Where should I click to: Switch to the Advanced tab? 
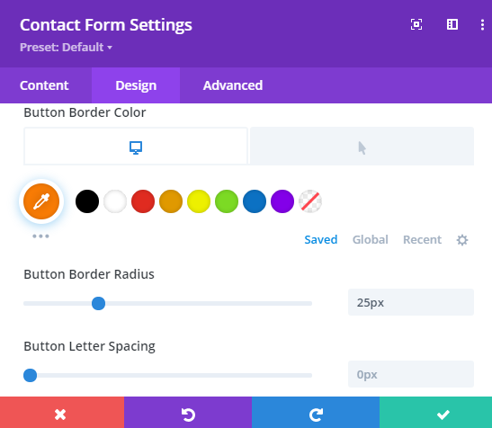(233, 85)
